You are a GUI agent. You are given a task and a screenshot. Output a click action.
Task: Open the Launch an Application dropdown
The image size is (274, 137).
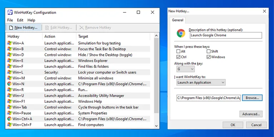201,82
